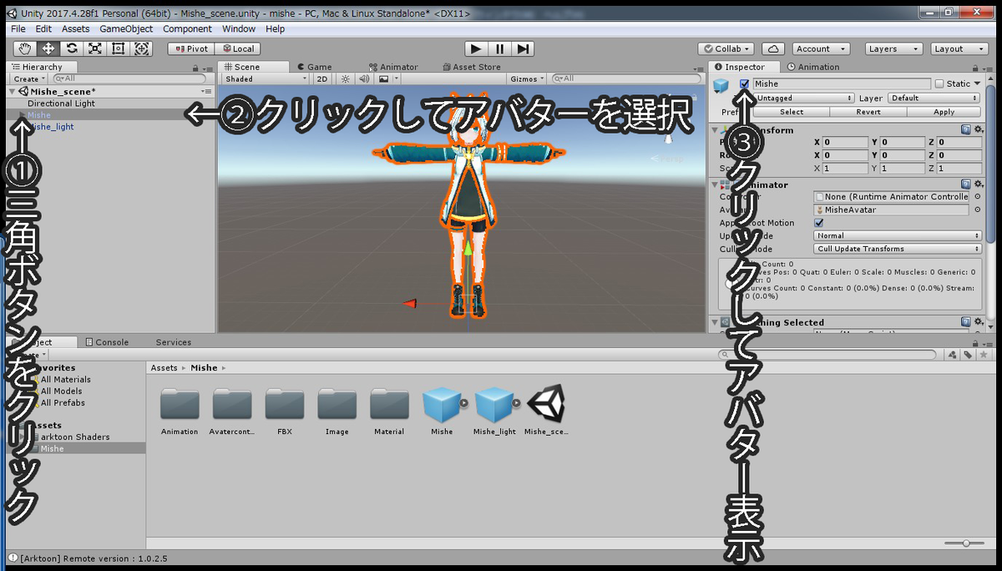Open the Collab dropdown

pos(726,48)
